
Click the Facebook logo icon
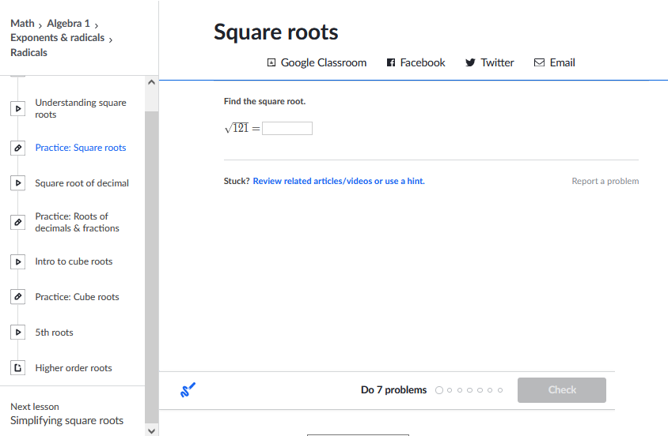point(391,63)
